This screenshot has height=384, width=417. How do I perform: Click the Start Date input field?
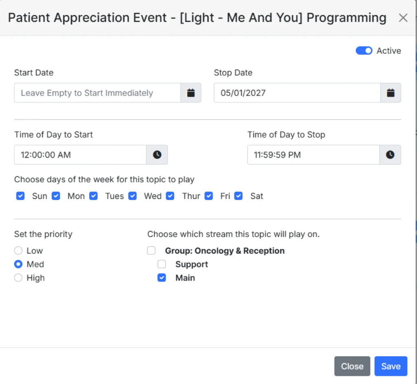point(97,93)
